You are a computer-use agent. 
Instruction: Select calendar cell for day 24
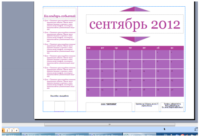coord(93,92)
